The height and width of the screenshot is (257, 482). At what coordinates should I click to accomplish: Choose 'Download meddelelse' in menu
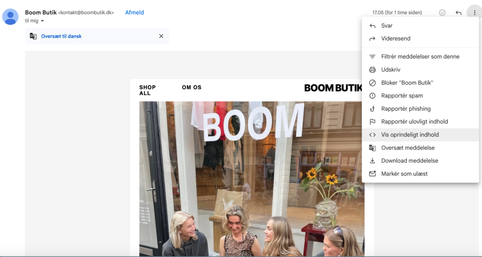tap(420, 161)
